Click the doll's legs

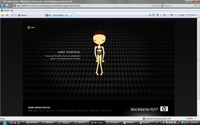point(99,66)
